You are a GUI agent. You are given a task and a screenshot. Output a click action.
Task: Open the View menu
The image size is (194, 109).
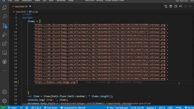[x=37, y=1]
